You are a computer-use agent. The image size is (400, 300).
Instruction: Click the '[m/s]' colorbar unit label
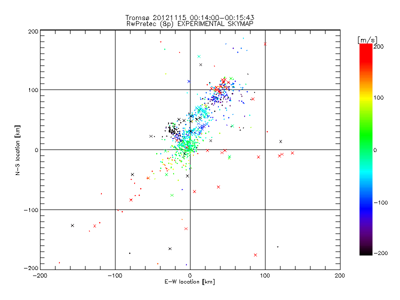coord(367,40)
